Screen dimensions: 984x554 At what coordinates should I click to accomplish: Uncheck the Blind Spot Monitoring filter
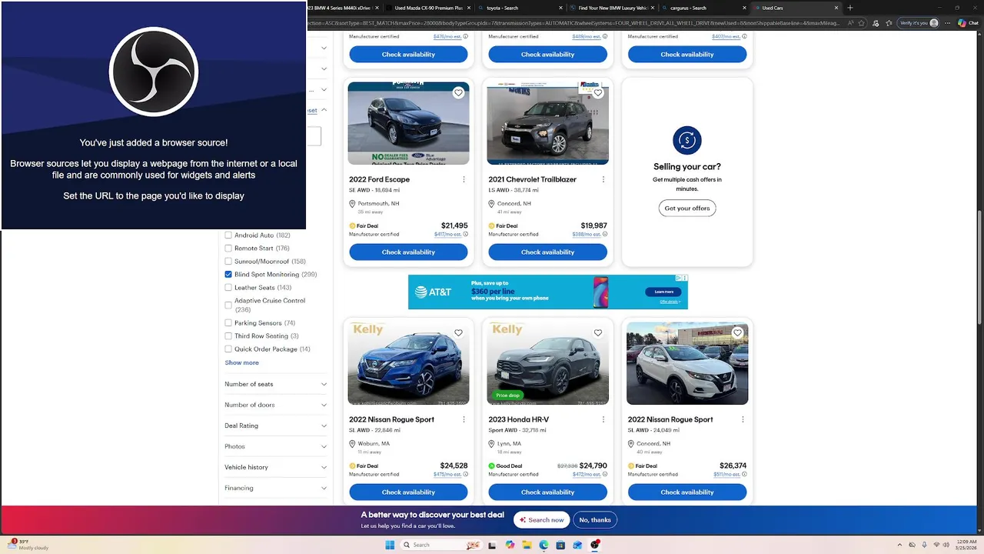(x=228, y=275)
